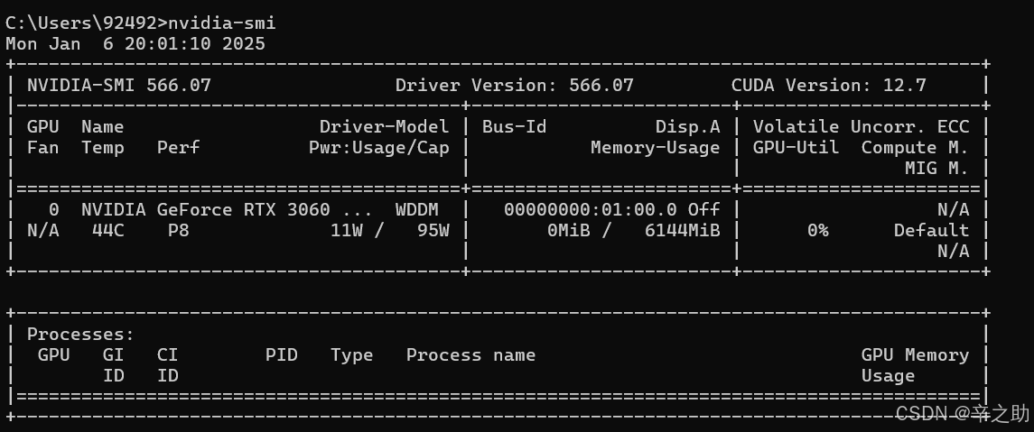Click CUDA Version: 12.7 text
Viewport: 1034px width, 432px height.
tap(829, 85)
